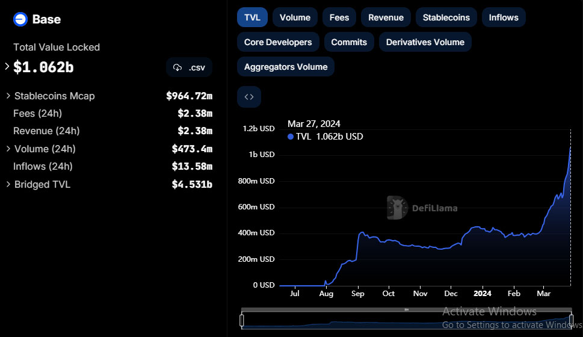Expand the Stablecoins Mcap row
The width and height of the screenshot is (583, 337).
point(8,96)
